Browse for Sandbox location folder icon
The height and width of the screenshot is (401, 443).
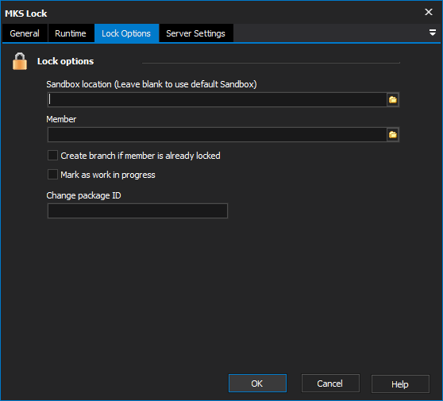pyautogui.click(x=393, y=100)
